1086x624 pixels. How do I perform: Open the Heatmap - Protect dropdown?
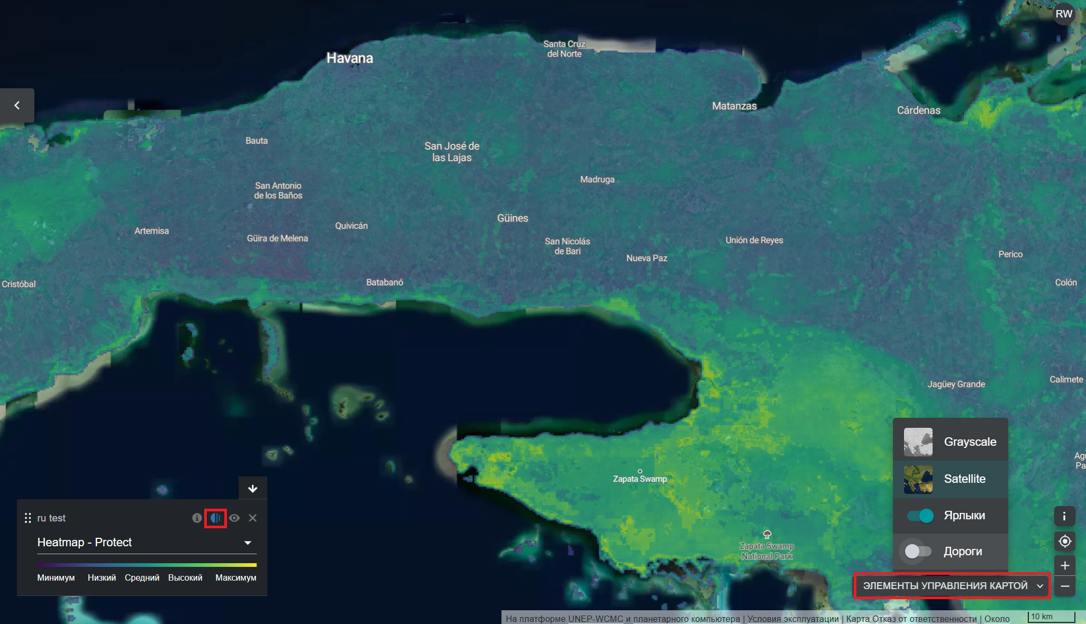coord(144,543)
